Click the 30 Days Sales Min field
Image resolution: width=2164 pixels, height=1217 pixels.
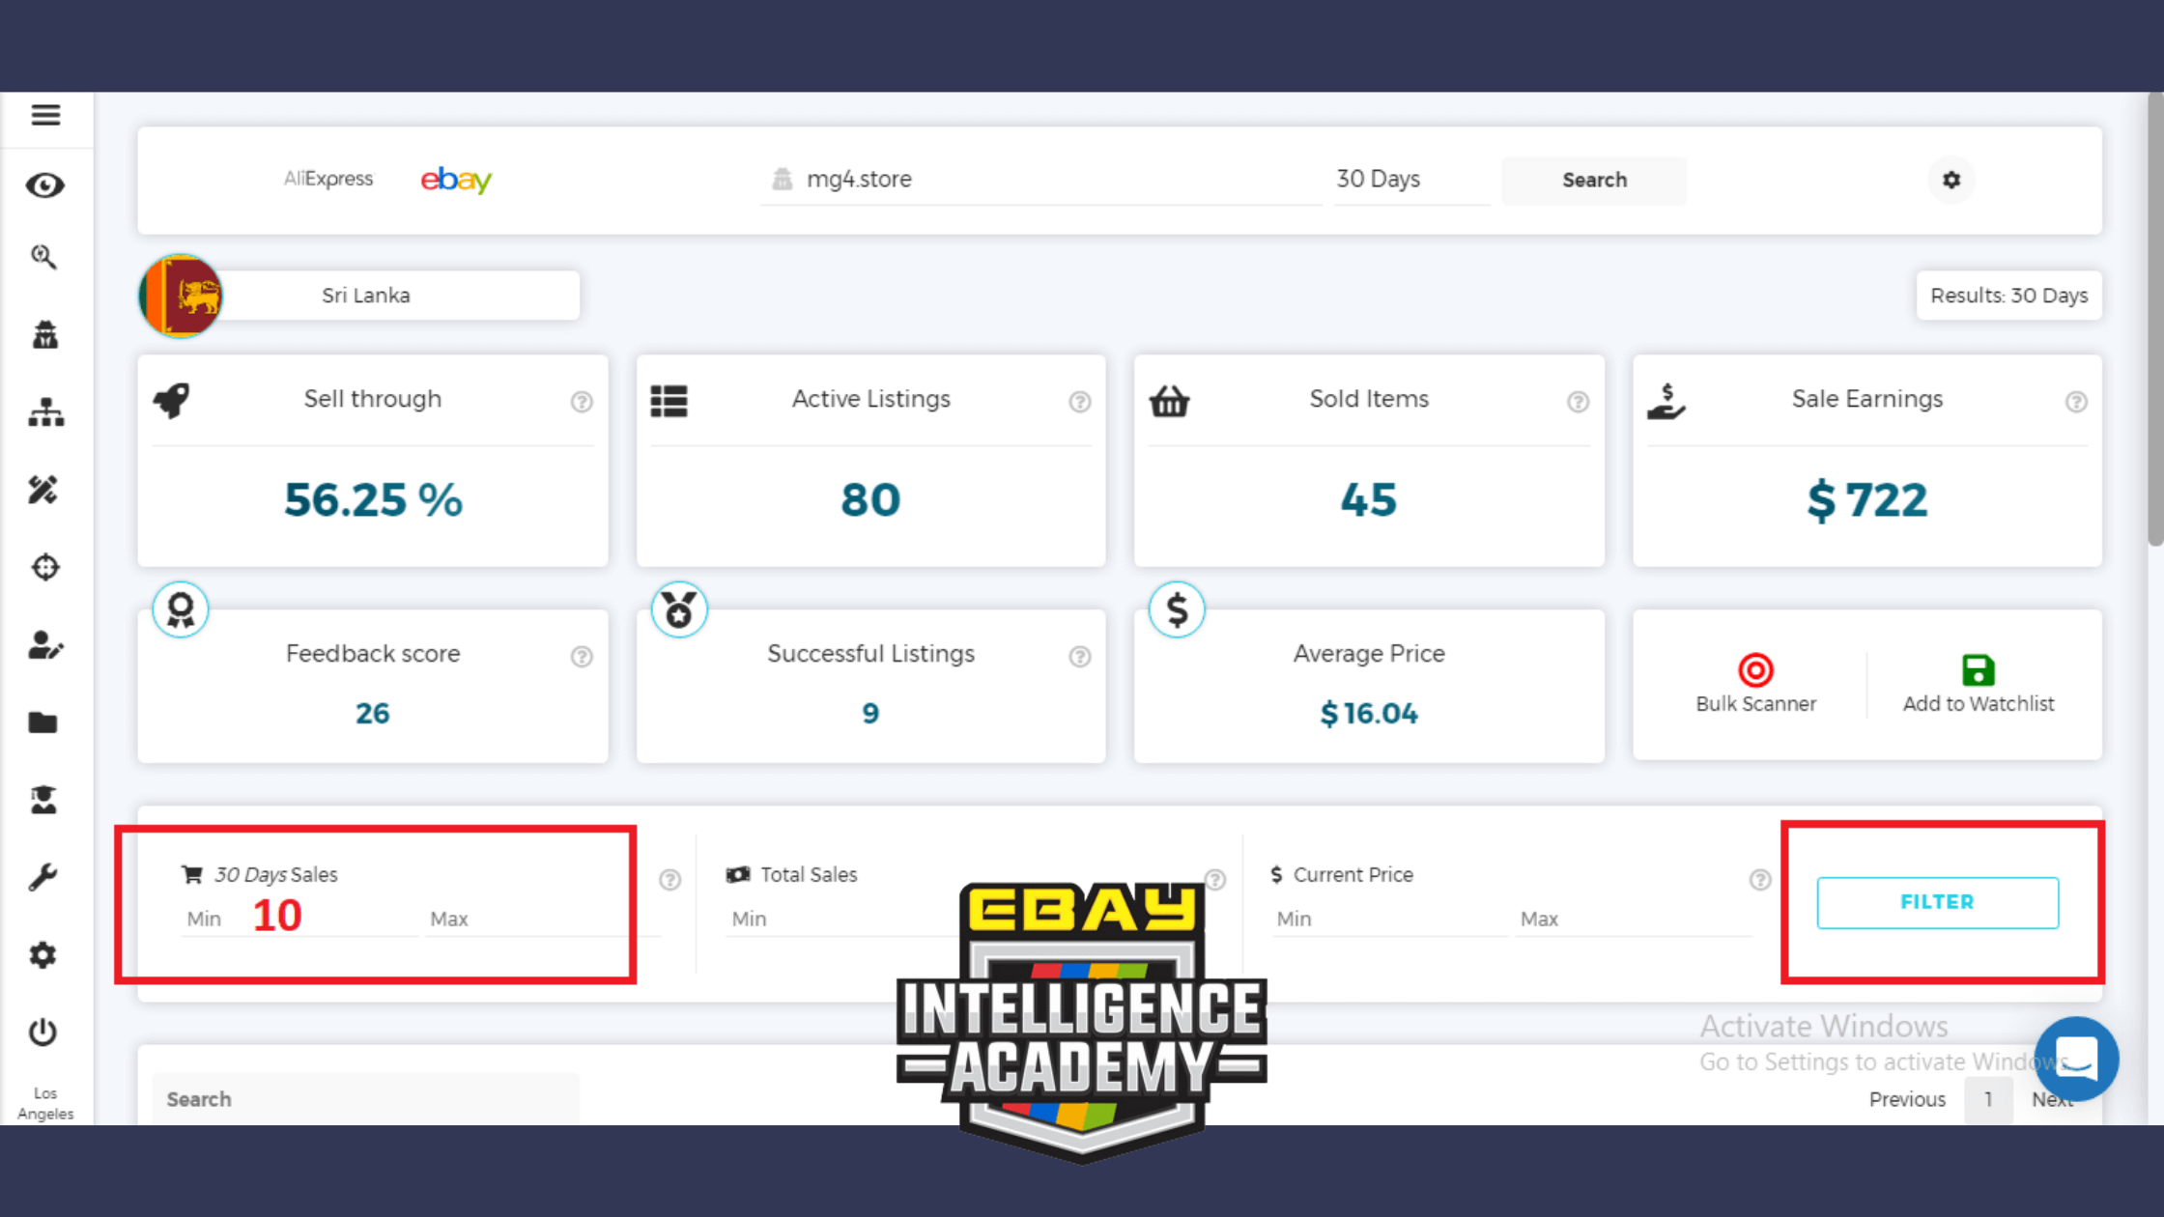point(299,919)
